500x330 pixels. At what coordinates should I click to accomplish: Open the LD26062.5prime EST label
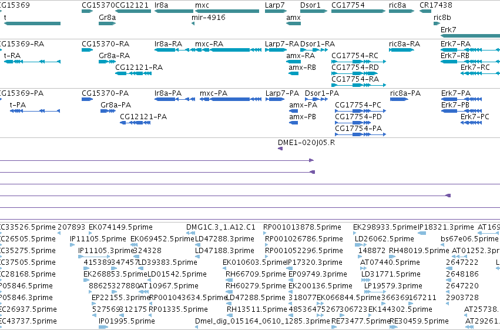coord(384,239)
